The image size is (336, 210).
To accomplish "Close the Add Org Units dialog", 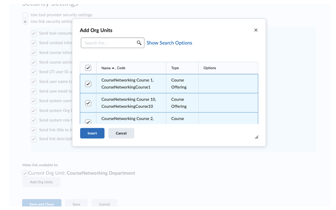I will pyautogui.click(x=256, y=30).
